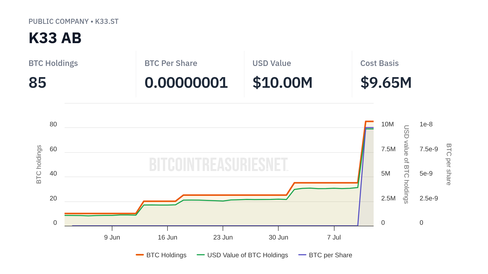Click the BITCOINTREASURIES.NET watermark
Screen dimensions: 488x274
click(x=219, y=164)
